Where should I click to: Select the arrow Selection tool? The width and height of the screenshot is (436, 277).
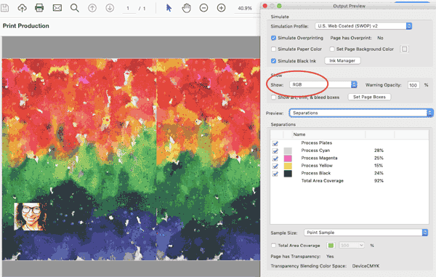pyautogui.click(x=169, y=8)
